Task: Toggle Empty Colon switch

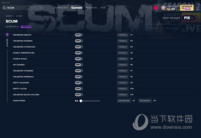Action: (x=79, y=89)
